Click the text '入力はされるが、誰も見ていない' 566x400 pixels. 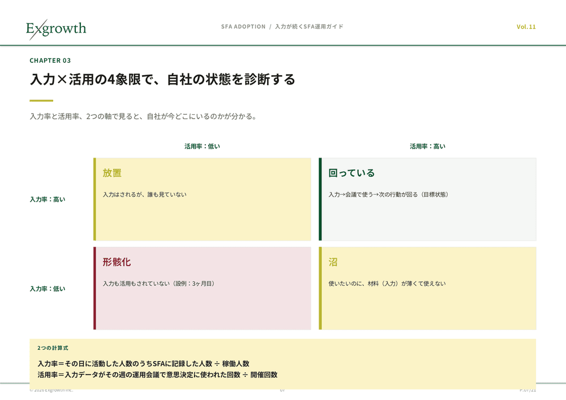coord(144,194)
